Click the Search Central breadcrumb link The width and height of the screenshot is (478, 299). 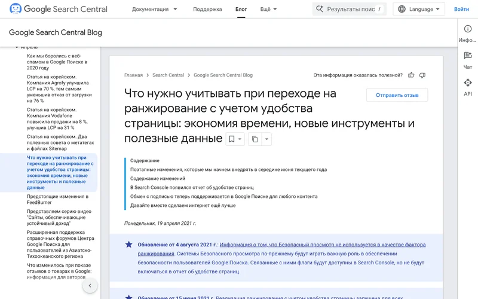pyautogui.click(x=168, y=75)
